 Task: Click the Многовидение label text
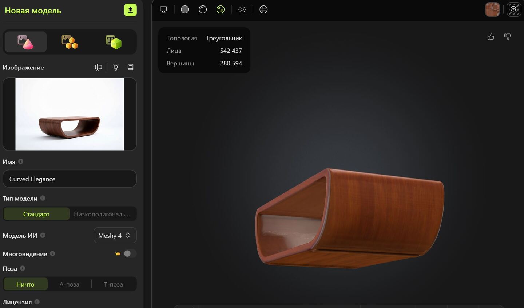25,254
